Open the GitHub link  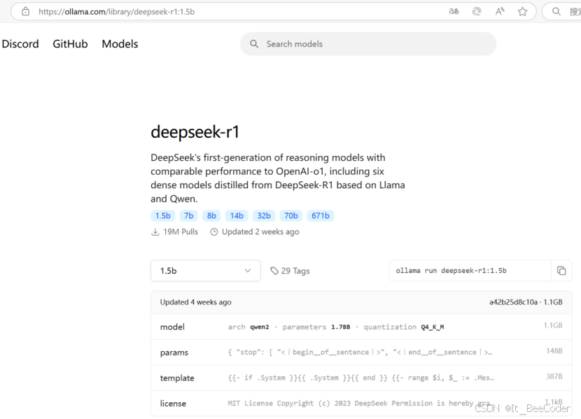pos(70,43)
